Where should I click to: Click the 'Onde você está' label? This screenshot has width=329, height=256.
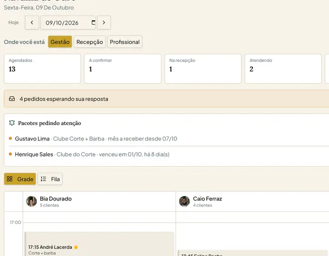24,42
